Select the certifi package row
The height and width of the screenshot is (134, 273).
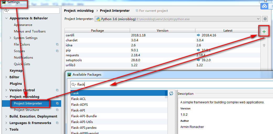(x=162, y=35)
